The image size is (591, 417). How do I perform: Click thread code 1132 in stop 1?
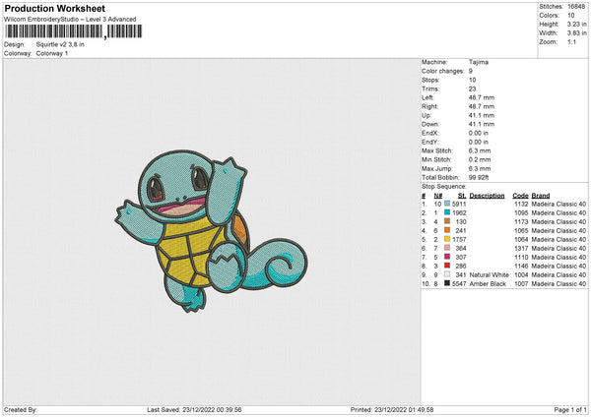[x=521, y=204]
